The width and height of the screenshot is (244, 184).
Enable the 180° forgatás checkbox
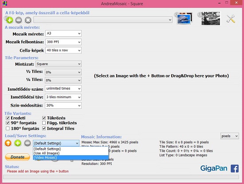tap(8, 128)
